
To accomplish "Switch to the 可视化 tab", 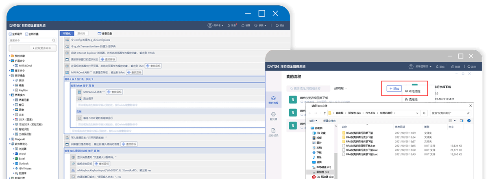I will pyautogui.click(x=65, y=33).
